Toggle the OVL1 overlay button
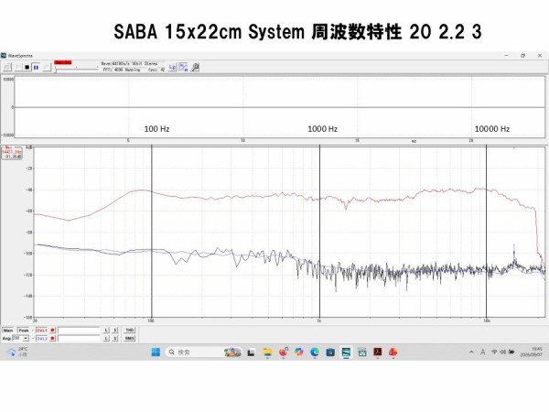The height and width of the screenshot is (412, 549). [42, 331]
